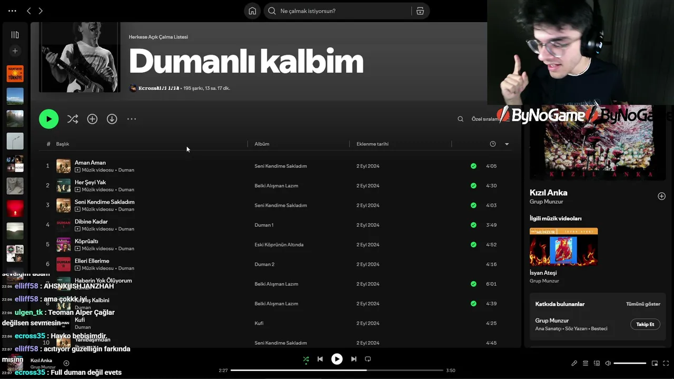
Task: Seek in the song progress bar
Action: click(x=337, y=370)
